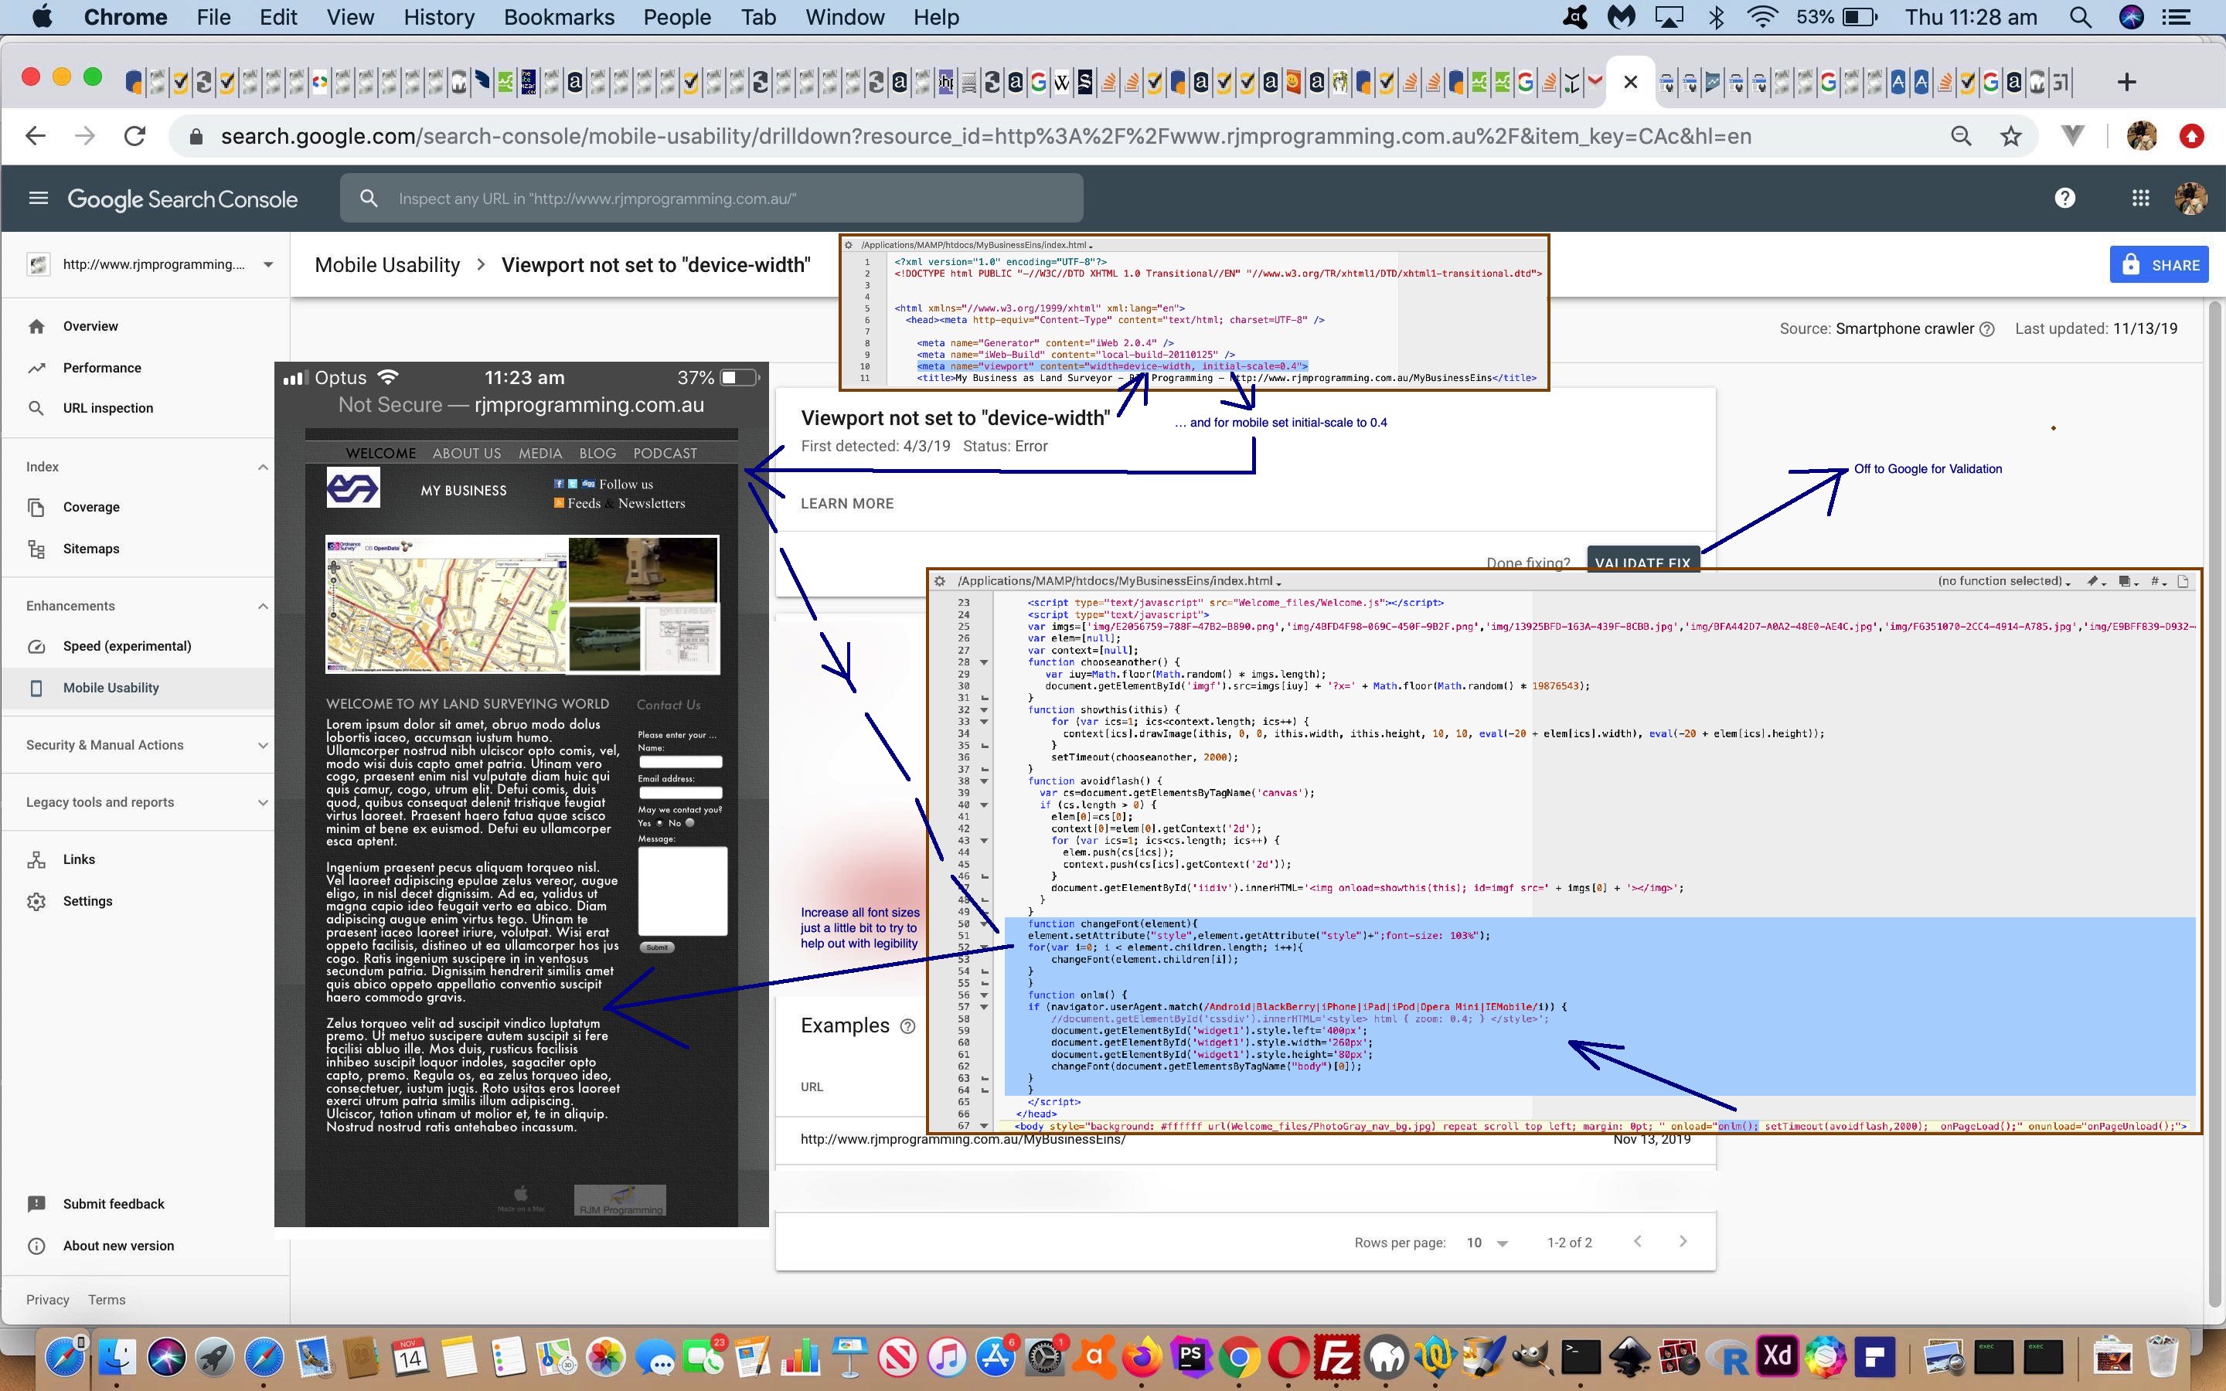Reload the page in Chrome
The image size is (2226, 1391).
(135, 136)
